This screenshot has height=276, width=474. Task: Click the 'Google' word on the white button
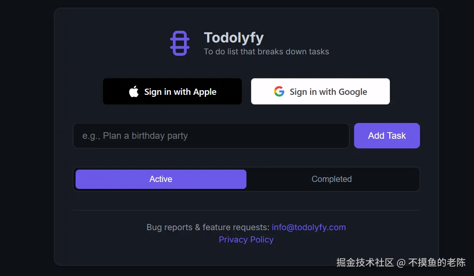353,92
